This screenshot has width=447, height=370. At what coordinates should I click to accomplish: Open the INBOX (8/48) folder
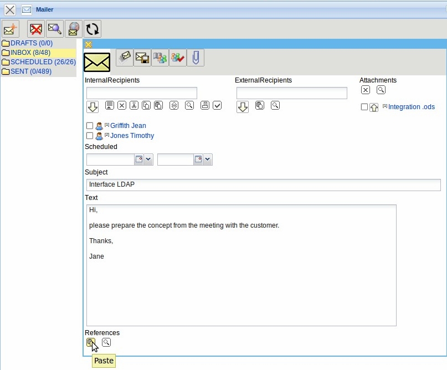point(30,53)
